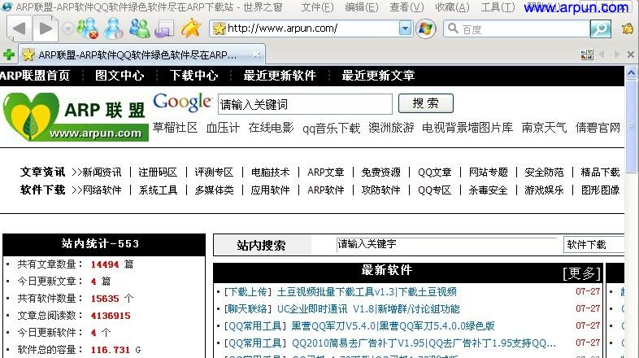Click the browser Back arrow button

[x=20, y=28]
